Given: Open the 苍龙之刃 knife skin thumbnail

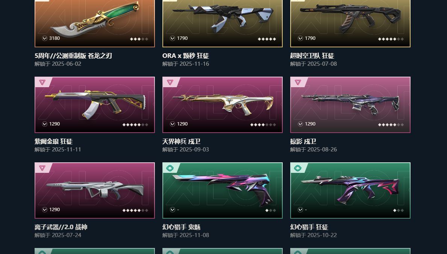Looking at the screenshot, I should (95, 19).
